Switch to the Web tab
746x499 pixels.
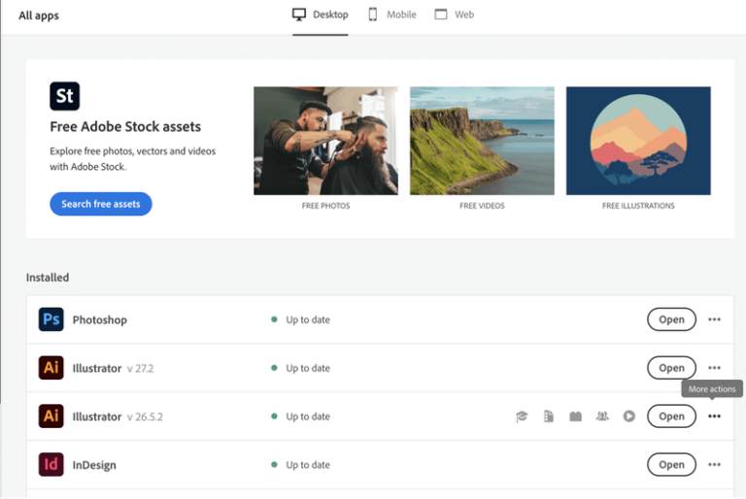point(455,15)
